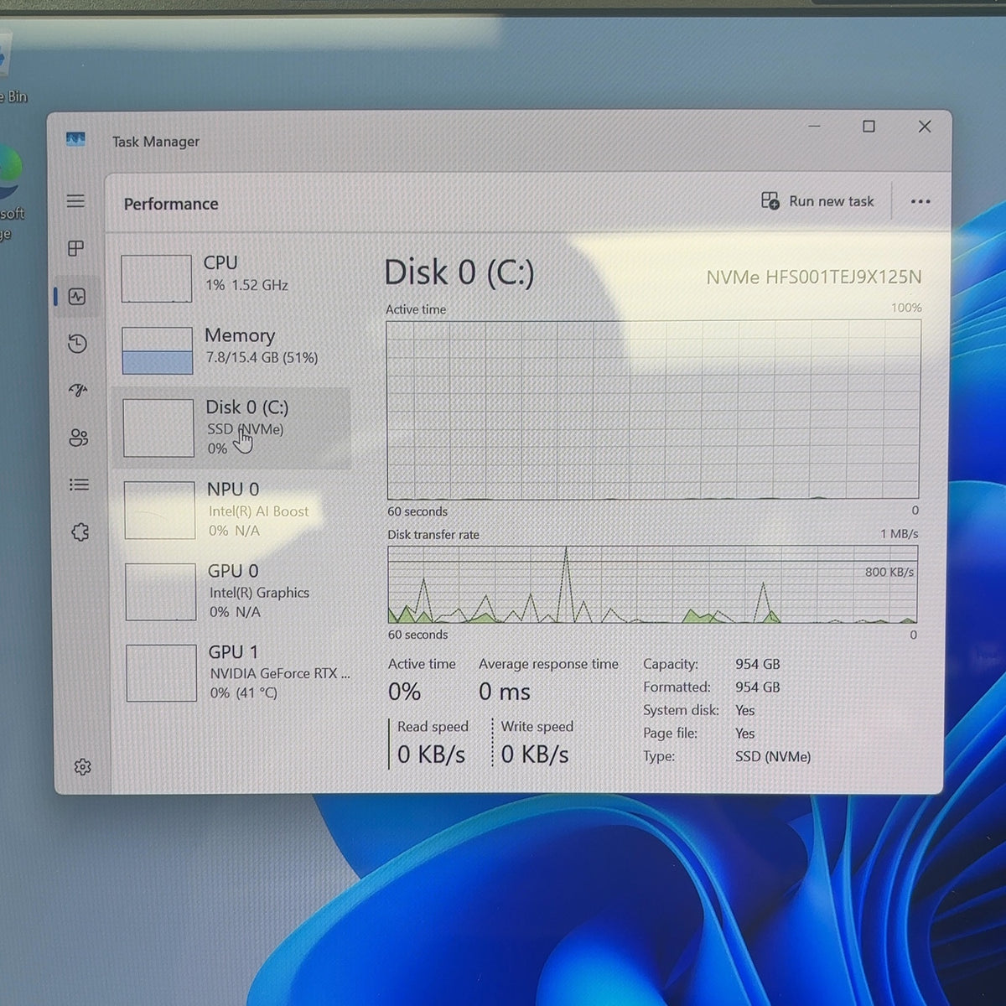This screenshot has height=1006, width=1006.
Task: Open the three-dots more options menu
Action: point(920,201)
